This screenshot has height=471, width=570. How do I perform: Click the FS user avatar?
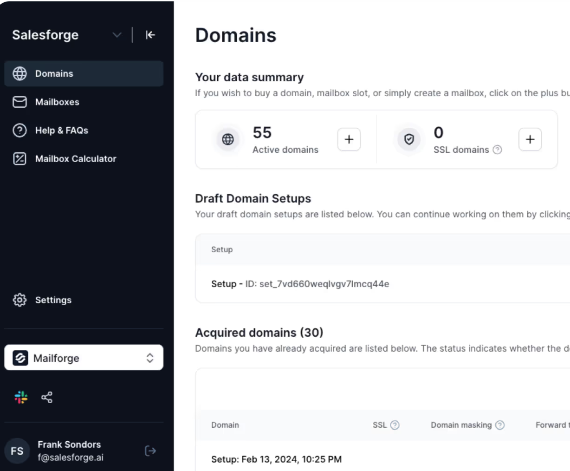[x=17, y=451]
